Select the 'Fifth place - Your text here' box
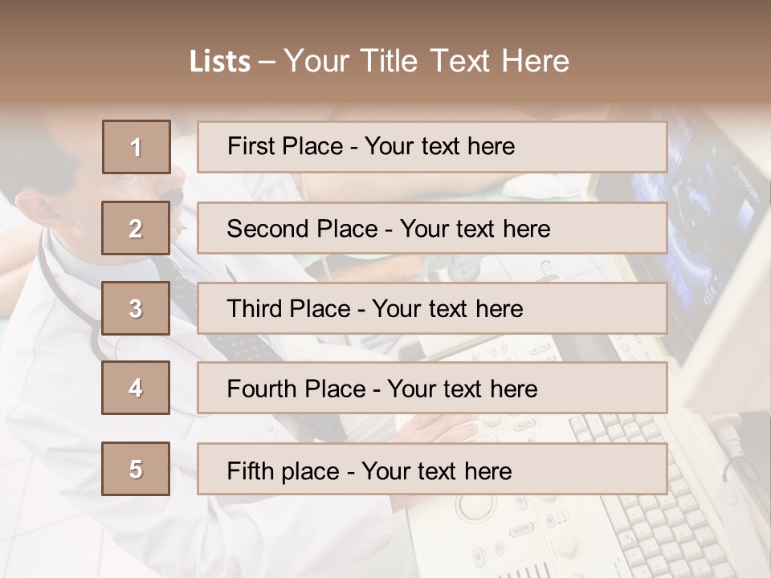Viewport: 771px width, 578px height. pos(432,470)
